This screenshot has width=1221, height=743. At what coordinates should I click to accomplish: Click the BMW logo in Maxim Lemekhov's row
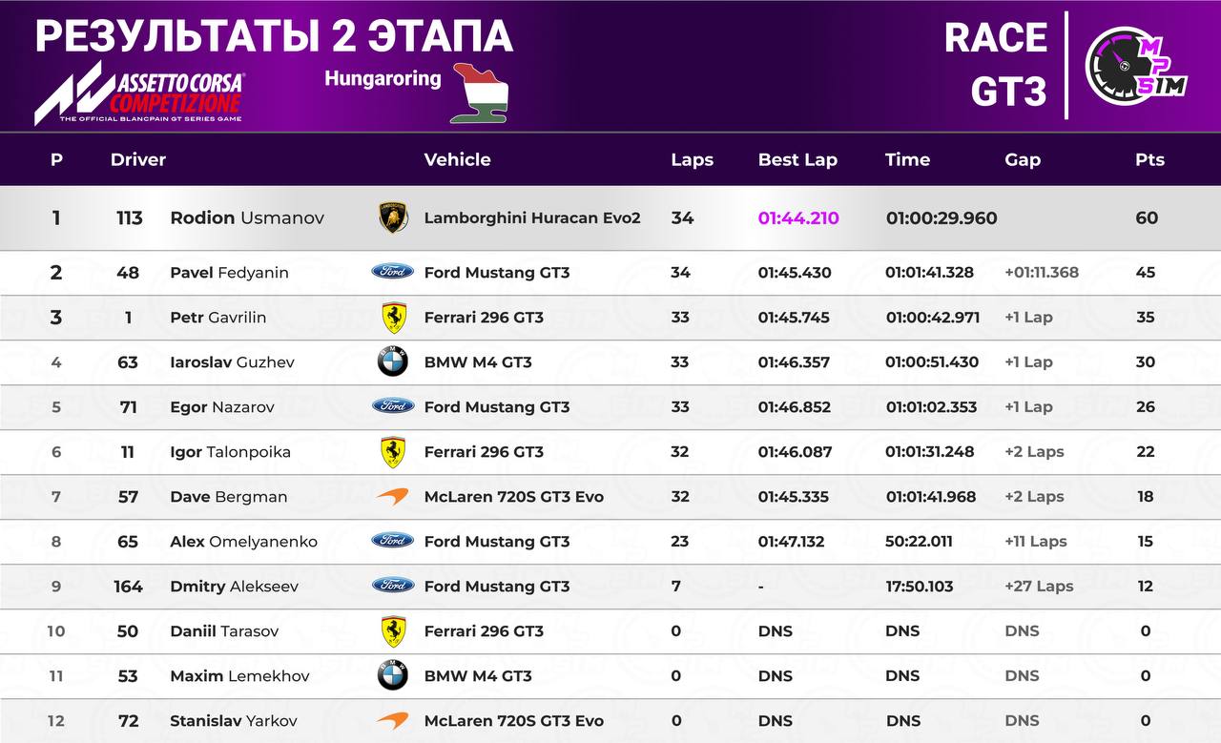click(393, 676)
